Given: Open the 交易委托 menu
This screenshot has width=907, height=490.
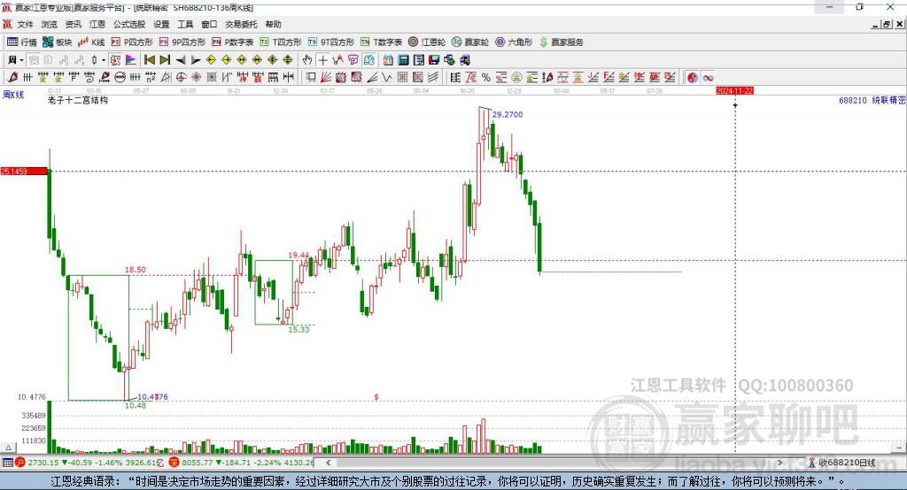Looking at the screenshot, I should 241,24.
